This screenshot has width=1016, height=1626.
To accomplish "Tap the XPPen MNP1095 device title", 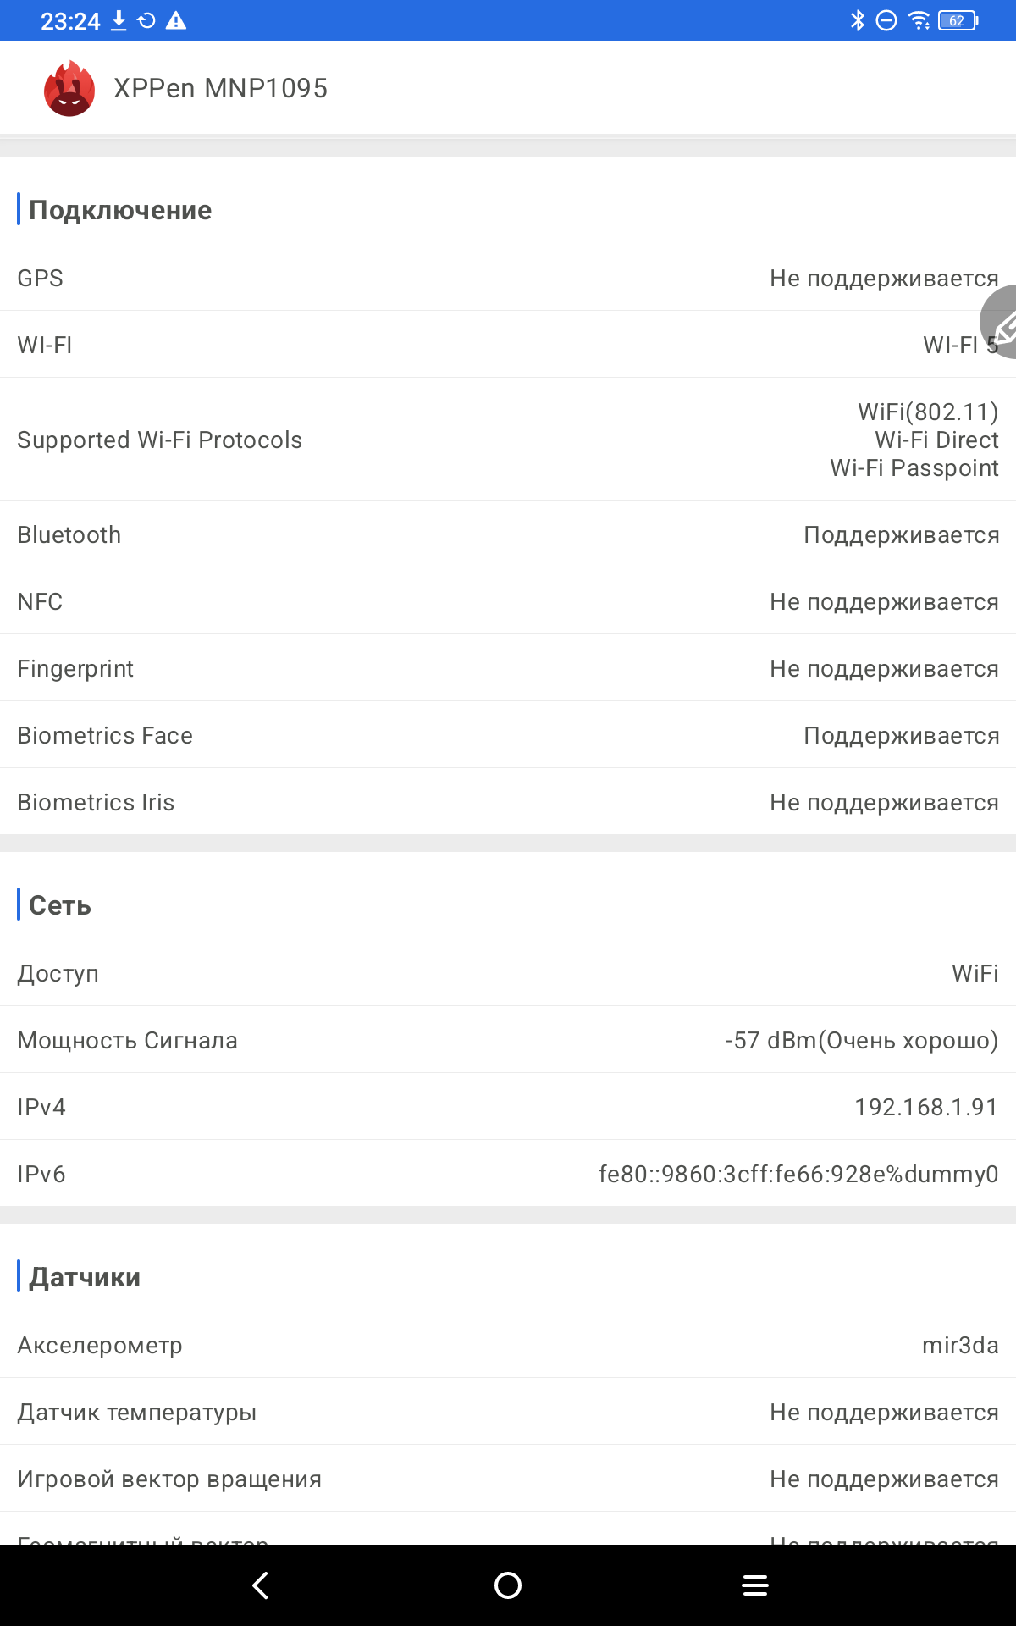I will point(220,88).
